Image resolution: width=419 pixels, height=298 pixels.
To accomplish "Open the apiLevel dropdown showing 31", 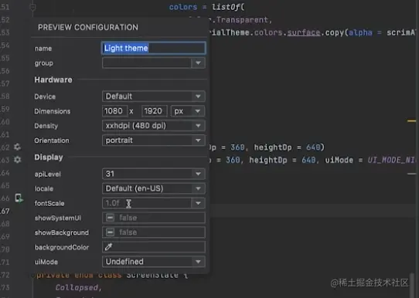I will [154, 174].
